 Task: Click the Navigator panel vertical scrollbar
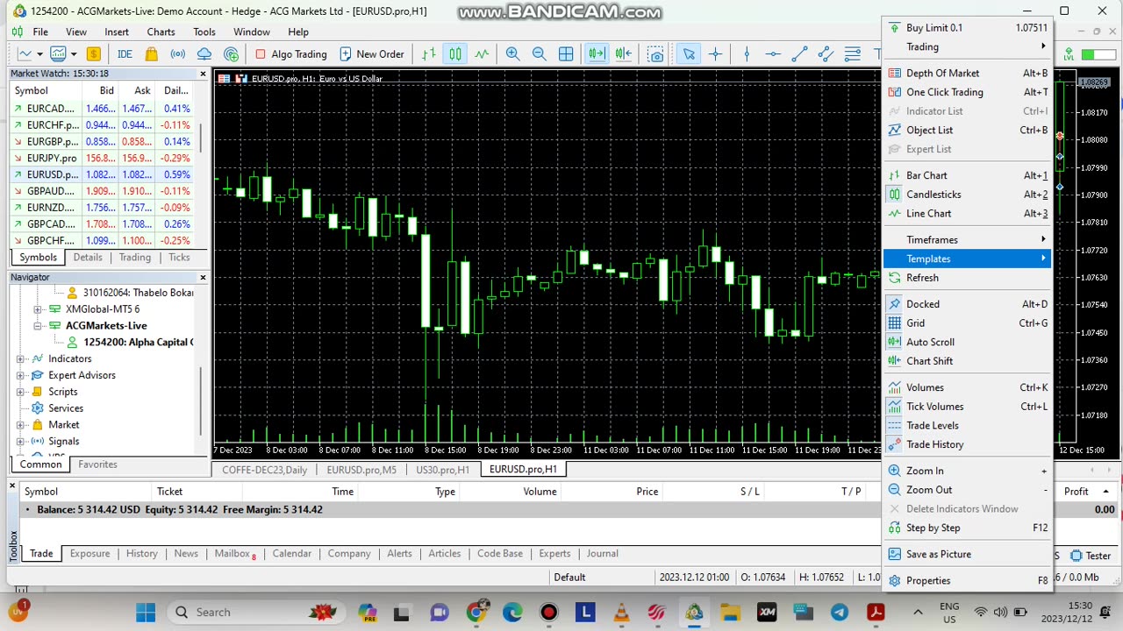click(203, 401)
